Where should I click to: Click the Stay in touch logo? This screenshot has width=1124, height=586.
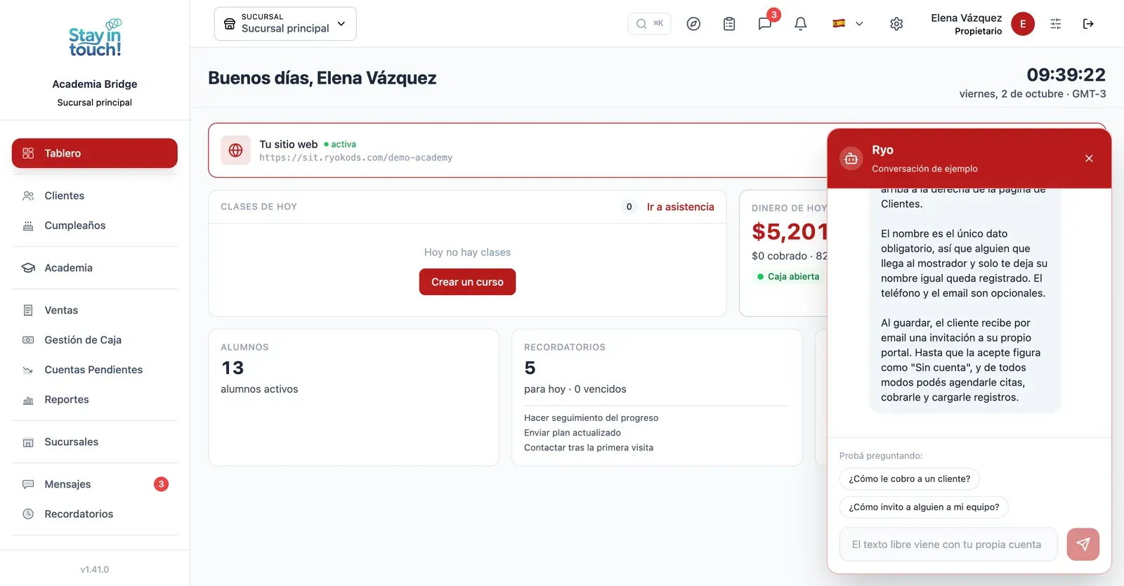click(x=95, y=38)
